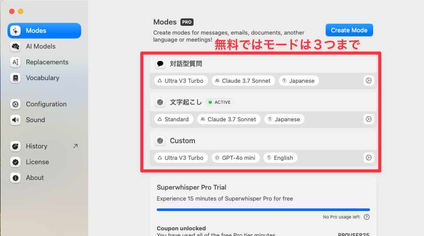Close the window with the red button
424x236 pixels.
point(12,11)
